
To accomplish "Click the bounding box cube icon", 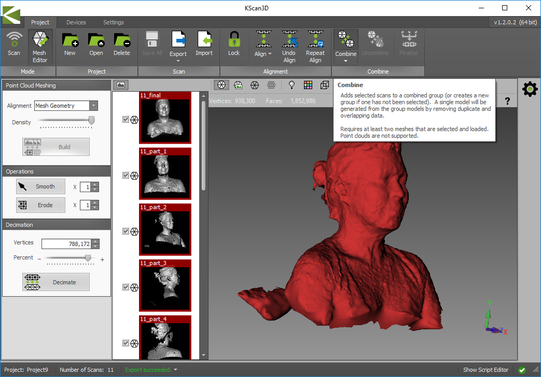I will click(325, 85).
